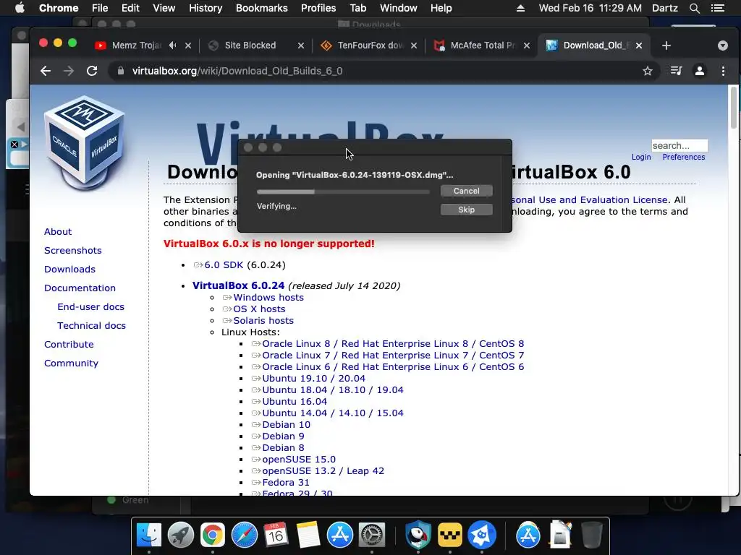The width and height of the screenshot is (741, 555).
Task: Close the Site Blocked tab
Action: [301, 46]
